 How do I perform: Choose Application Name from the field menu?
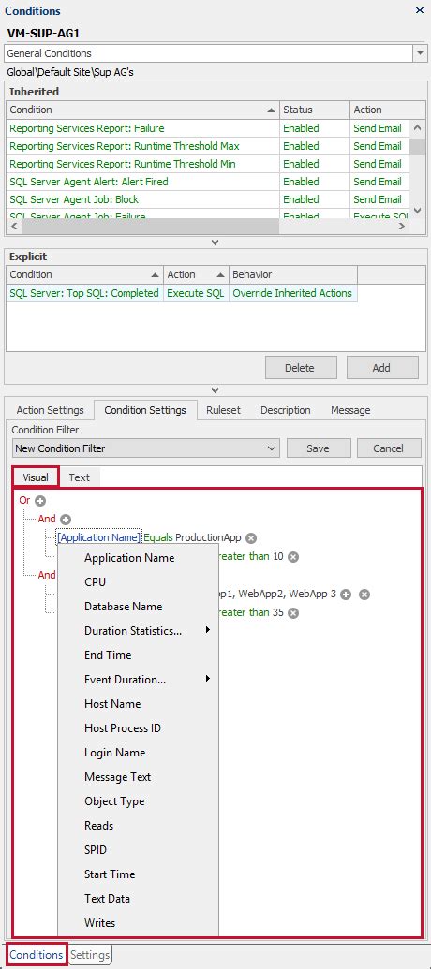(138, 558)
